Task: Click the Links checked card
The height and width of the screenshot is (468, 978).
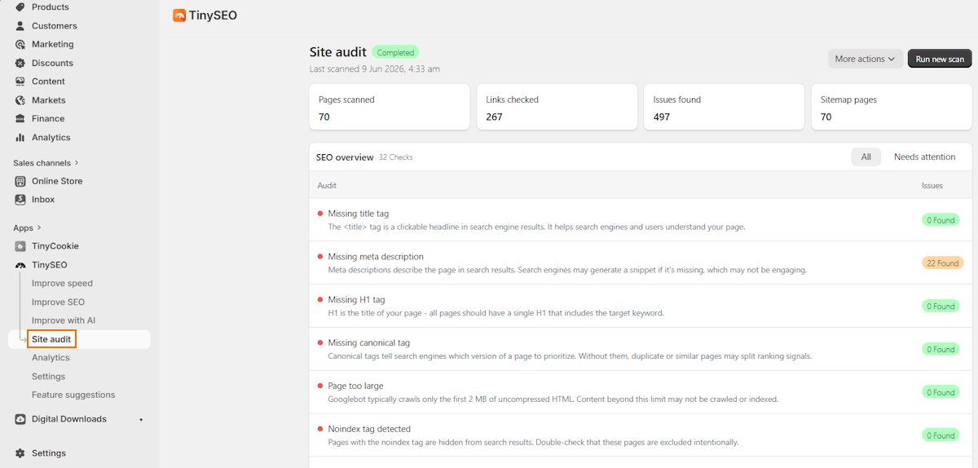Action: [557, 107]
